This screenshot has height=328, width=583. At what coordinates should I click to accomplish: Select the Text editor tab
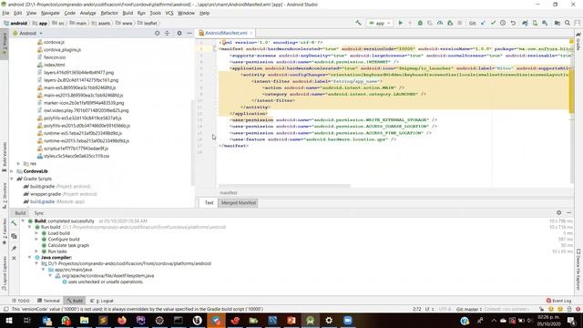(209, 202)
